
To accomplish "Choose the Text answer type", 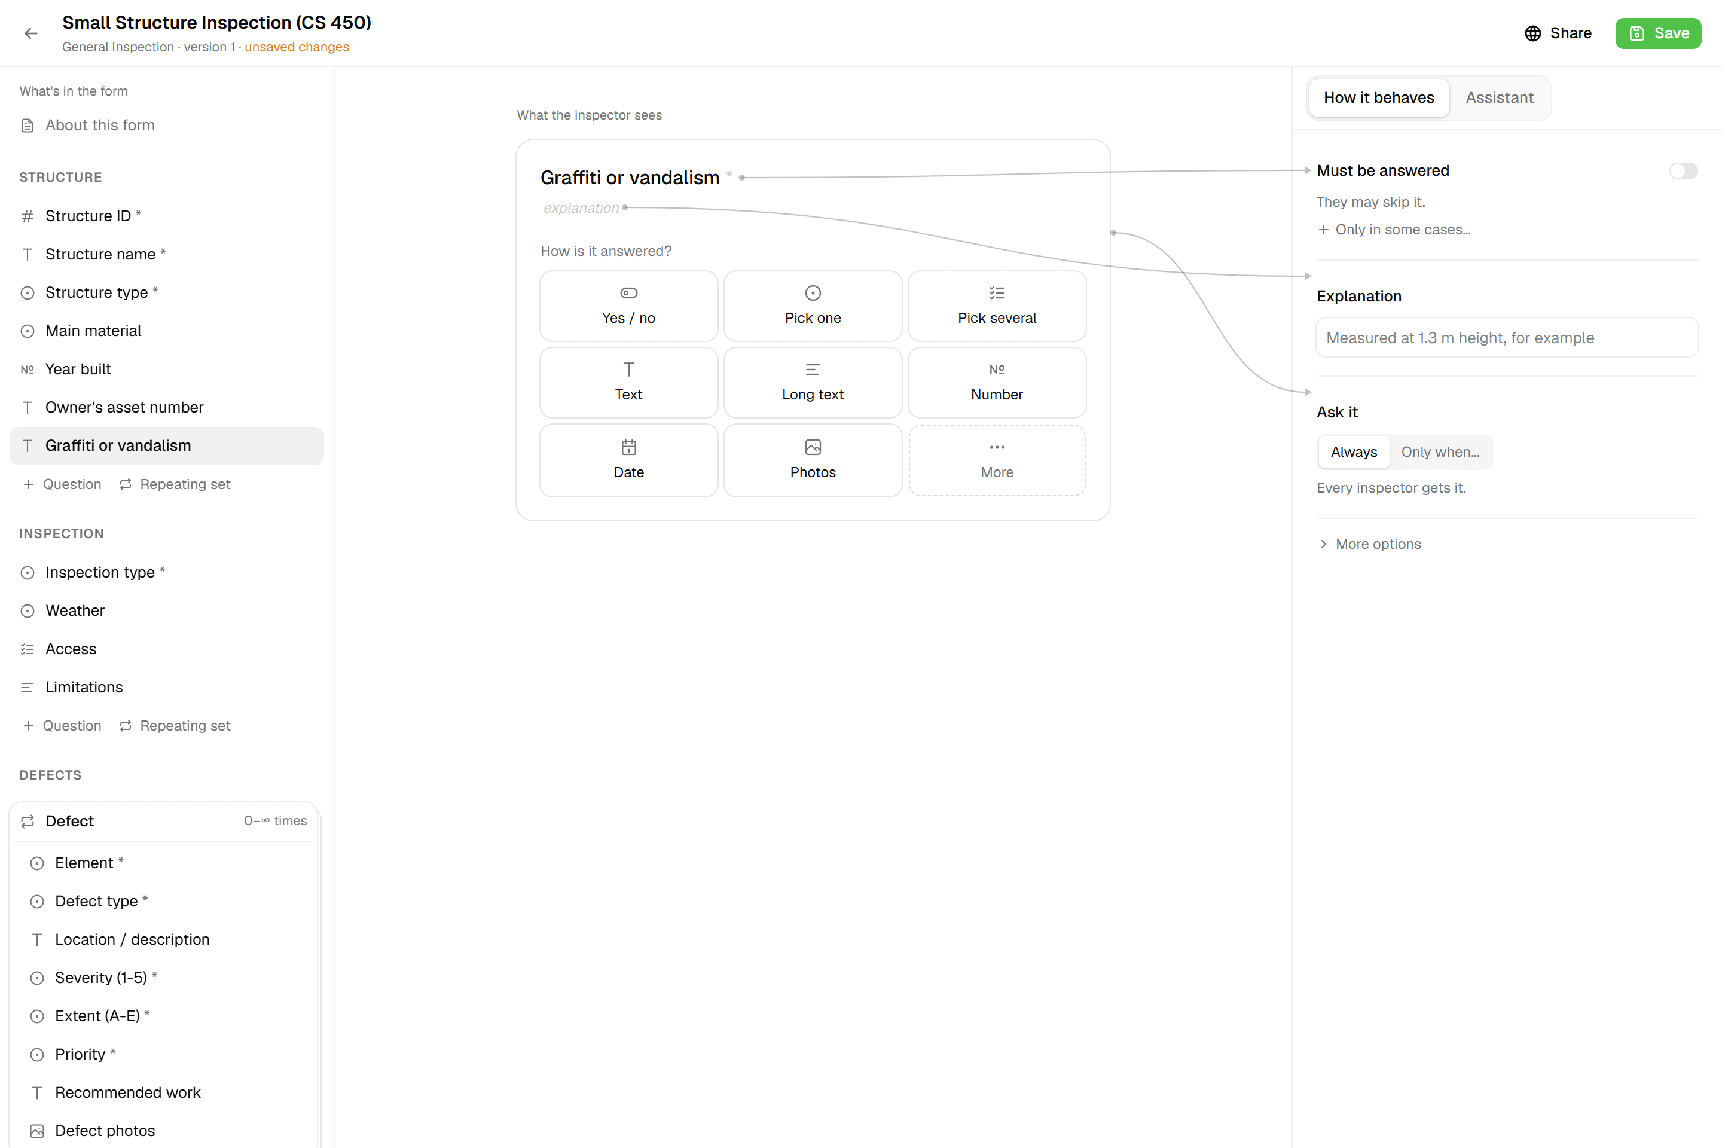I will 628,383.
